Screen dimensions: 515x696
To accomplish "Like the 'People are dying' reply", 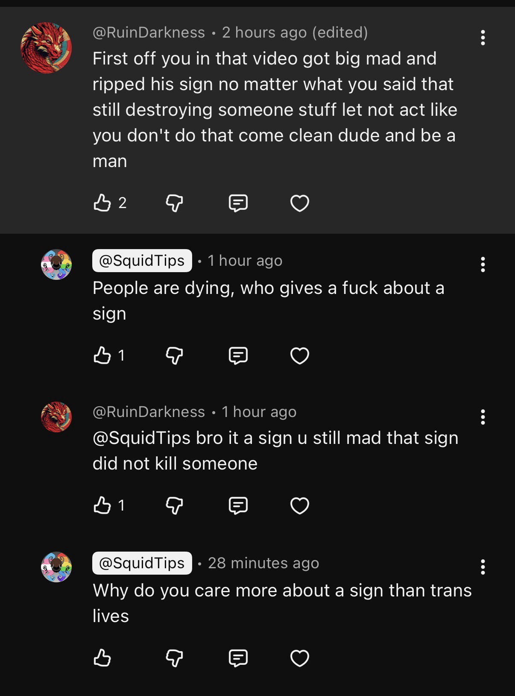I will coord(102,355).
